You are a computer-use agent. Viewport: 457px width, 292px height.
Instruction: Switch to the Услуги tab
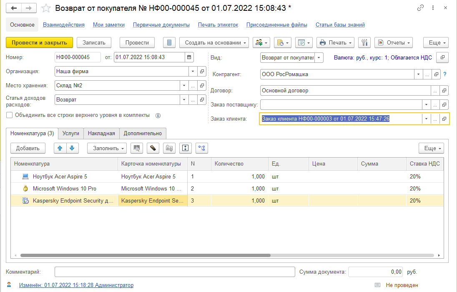70,133
